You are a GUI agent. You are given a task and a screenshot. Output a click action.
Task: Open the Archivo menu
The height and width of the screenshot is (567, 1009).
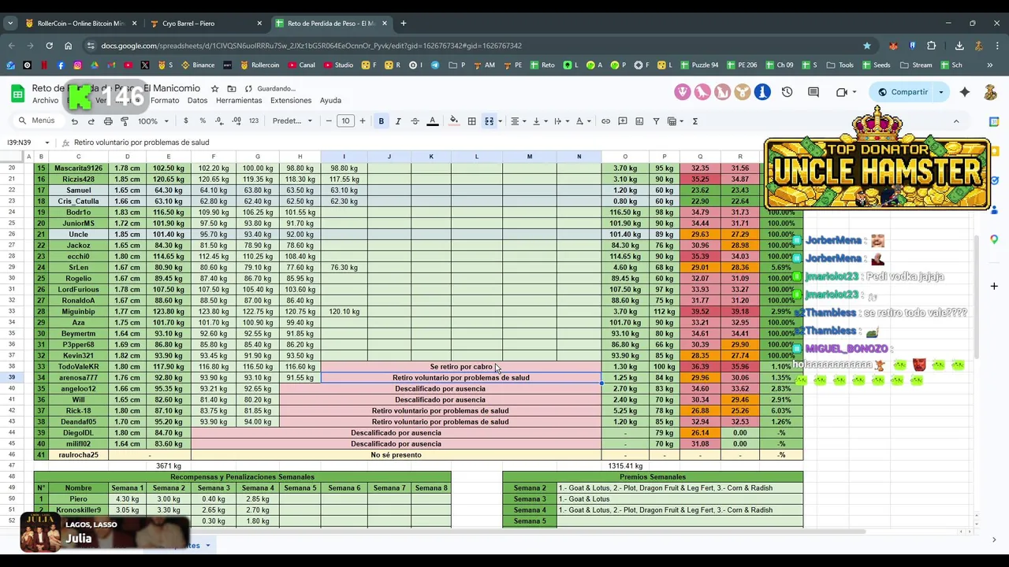(45, 101)
